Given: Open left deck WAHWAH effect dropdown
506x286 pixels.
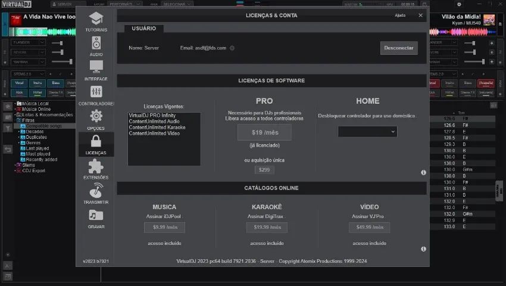Looking at the screenshot, I should pos(28,62).
